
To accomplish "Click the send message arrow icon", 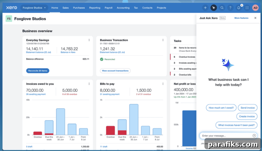I will (254, 136).
